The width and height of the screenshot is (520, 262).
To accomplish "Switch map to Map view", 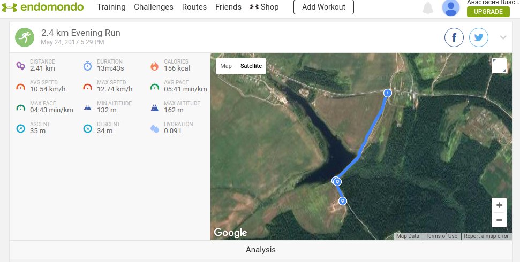I will (226, 66).
